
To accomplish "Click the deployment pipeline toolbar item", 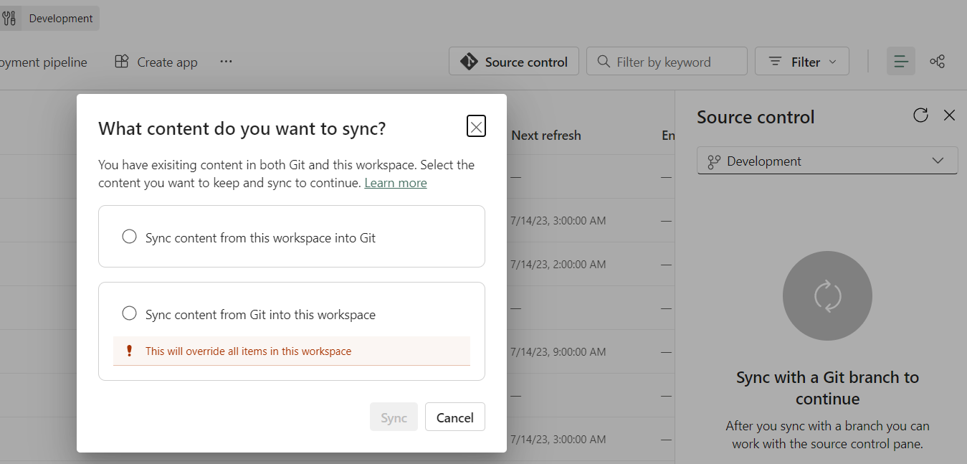I will [44, 62].
